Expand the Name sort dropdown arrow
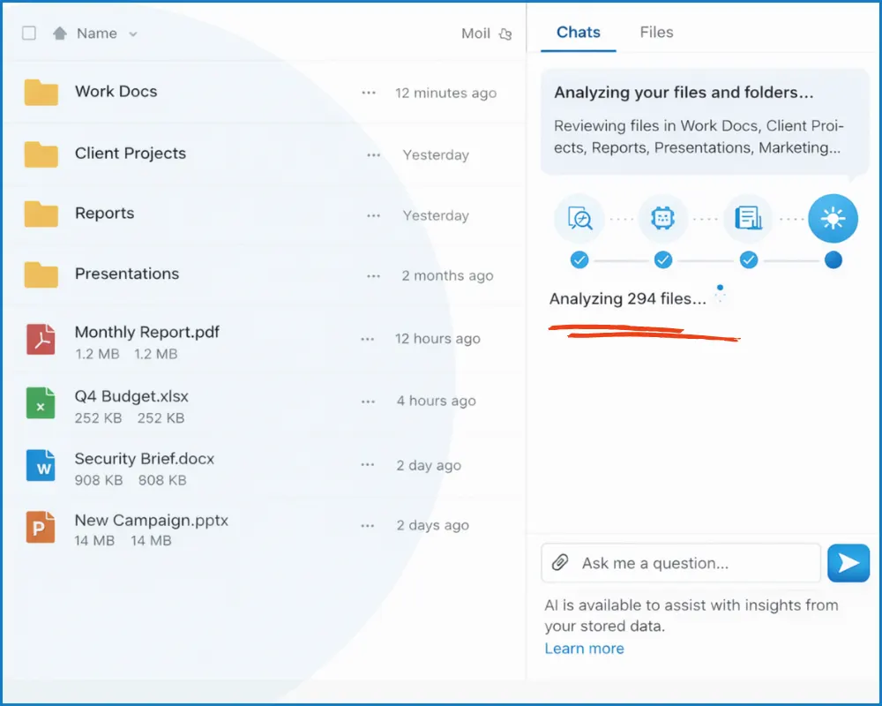Screen dimensions: 882x706 click(133, 34)
